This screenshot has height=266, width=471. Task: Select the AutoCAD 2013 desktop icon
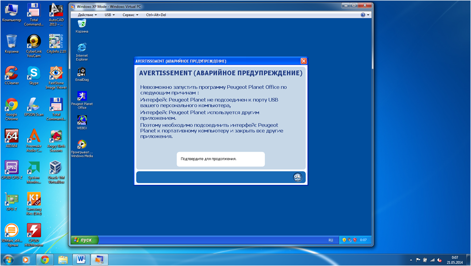coord(56,14)
